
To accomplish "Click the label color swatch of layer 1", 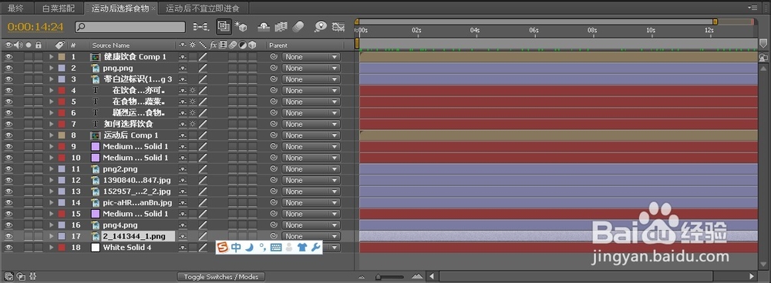I will click(x=62, y=57).
